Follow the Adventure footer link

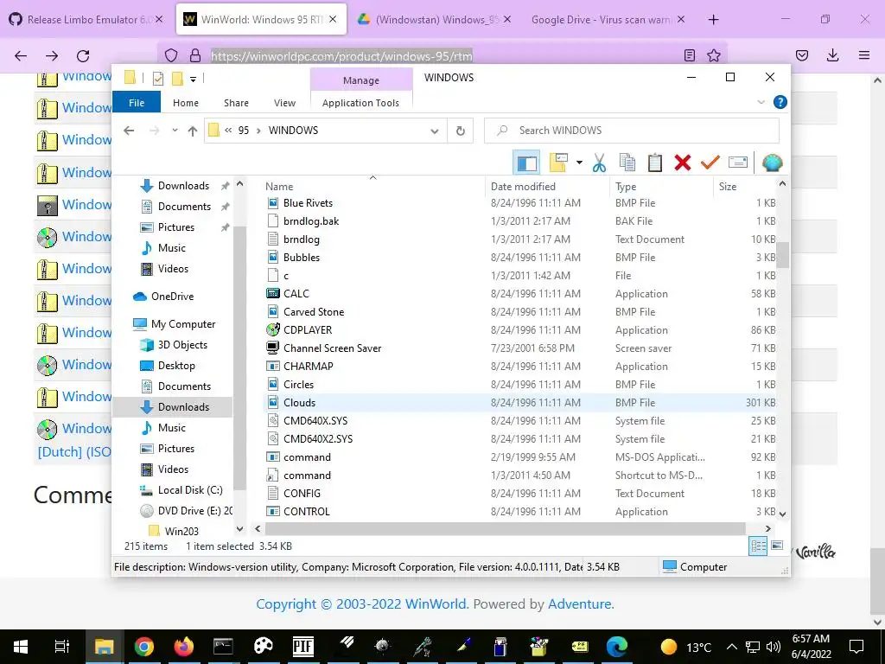[579, 603]
